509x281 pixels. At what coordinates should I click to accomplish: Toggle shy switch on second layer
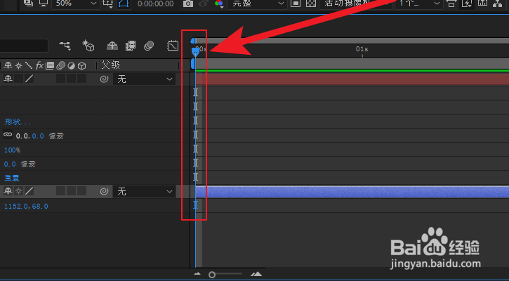8,191
